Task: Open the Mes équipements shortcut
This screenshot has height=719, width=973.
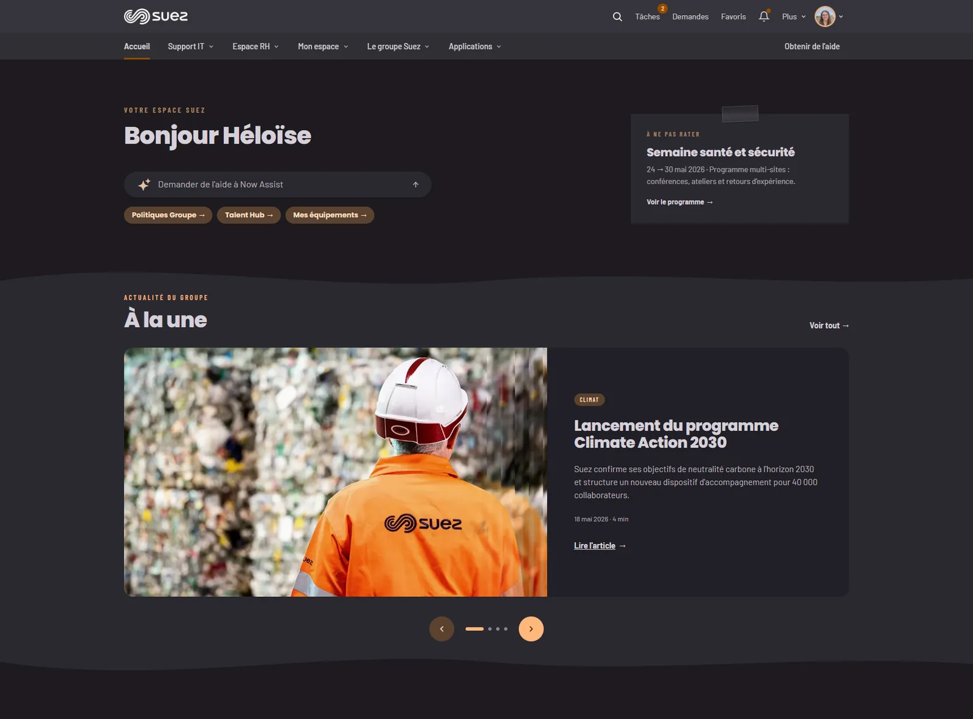Action: [330, 215]
